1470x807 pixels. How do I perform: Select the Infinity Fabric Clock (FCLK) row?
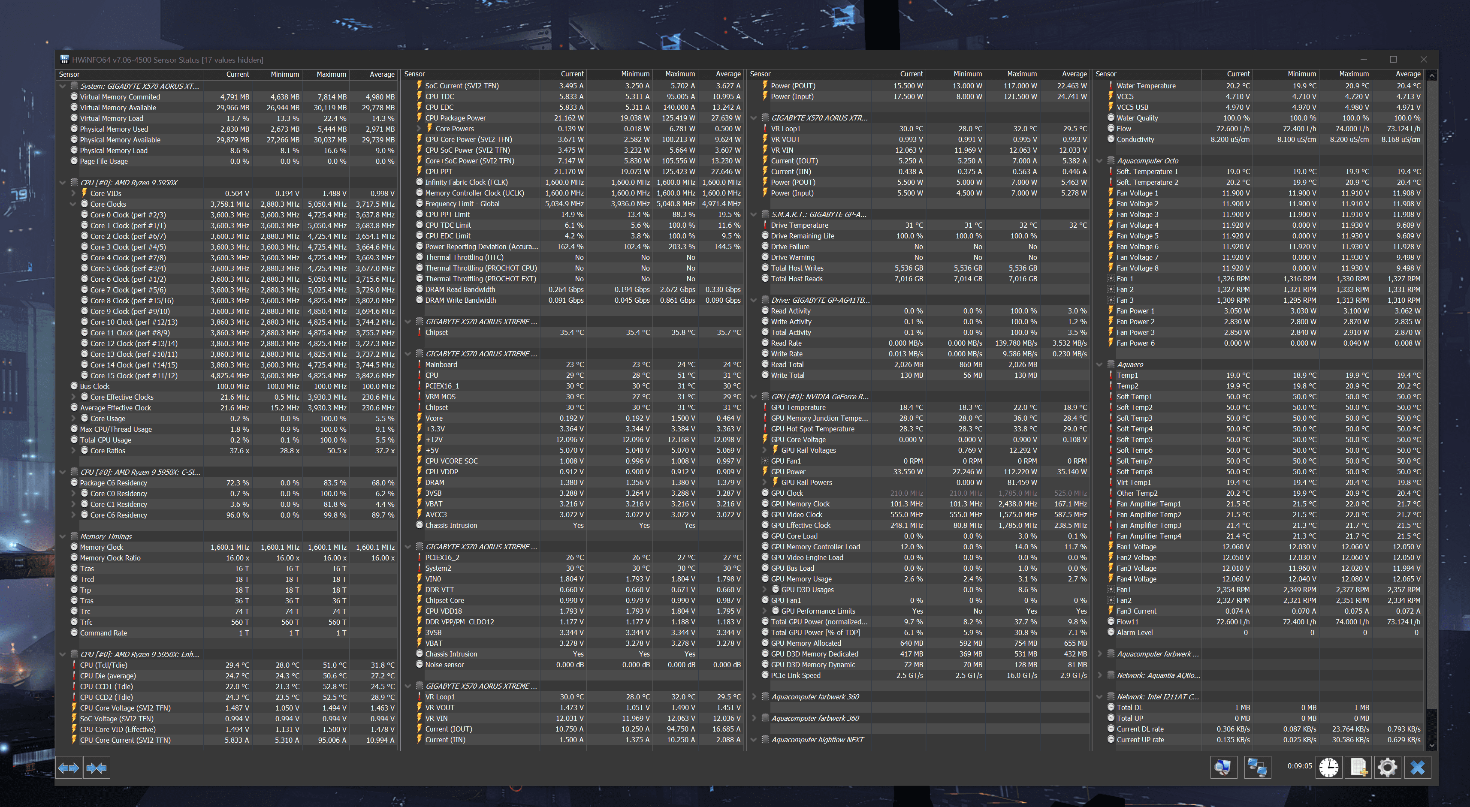tap(573, 183)
